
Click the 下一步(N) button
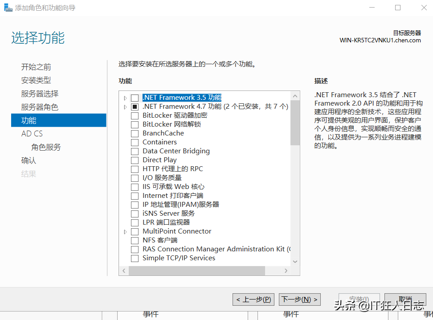(300, 299)
